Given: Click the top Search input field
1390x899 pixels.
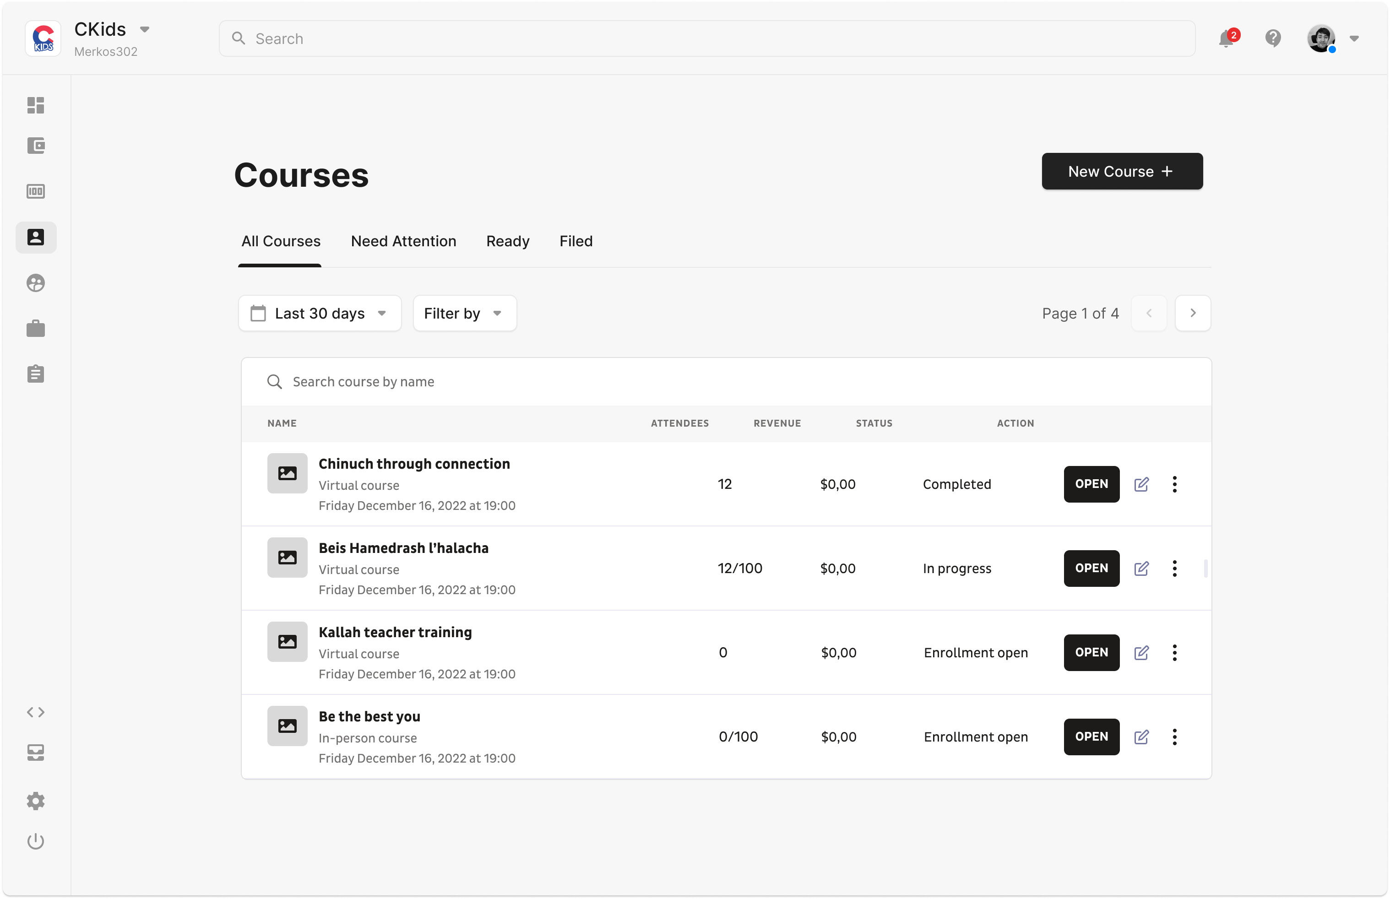Looking at the screenshot, I should tap(706, 38).
